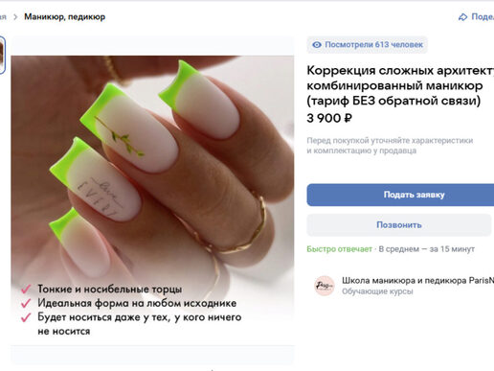The height and width of the screenshot is (371, 494).
Task: Click the Поделиться share link
Action: point(483,16)
